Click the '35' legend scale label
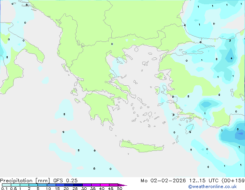This screenshot has height=190, width=245. pyautogui.click(x=93, y=188)
